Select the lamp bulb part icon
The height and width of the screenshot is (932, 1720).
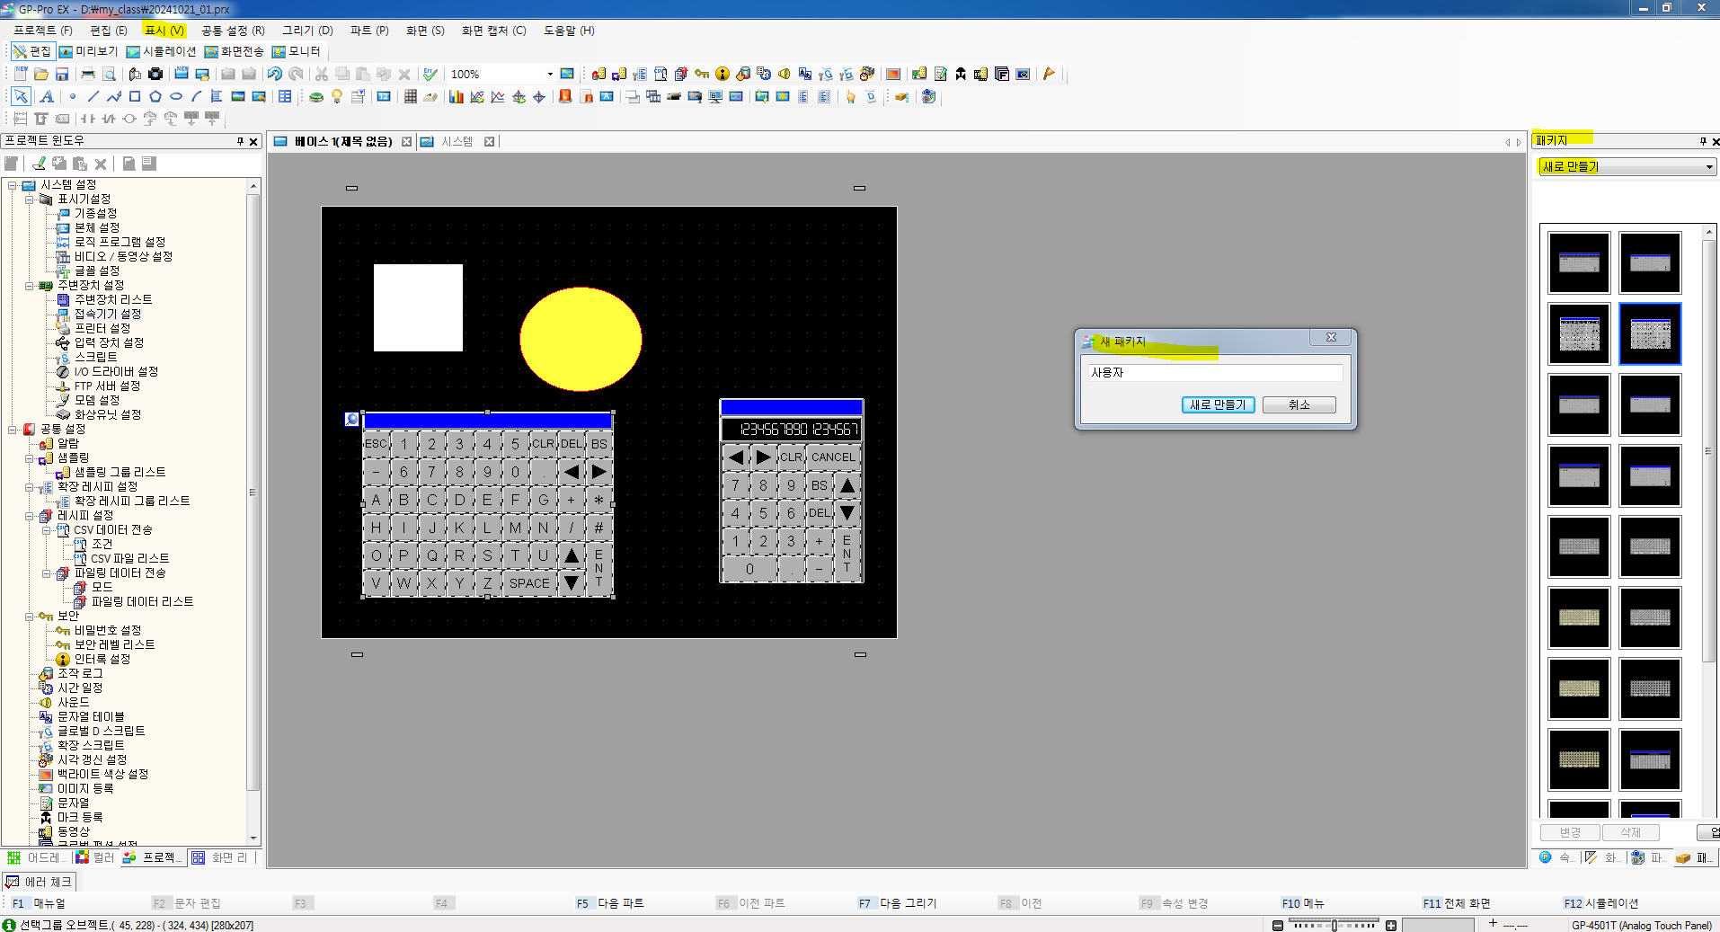(x=337, y=96)
